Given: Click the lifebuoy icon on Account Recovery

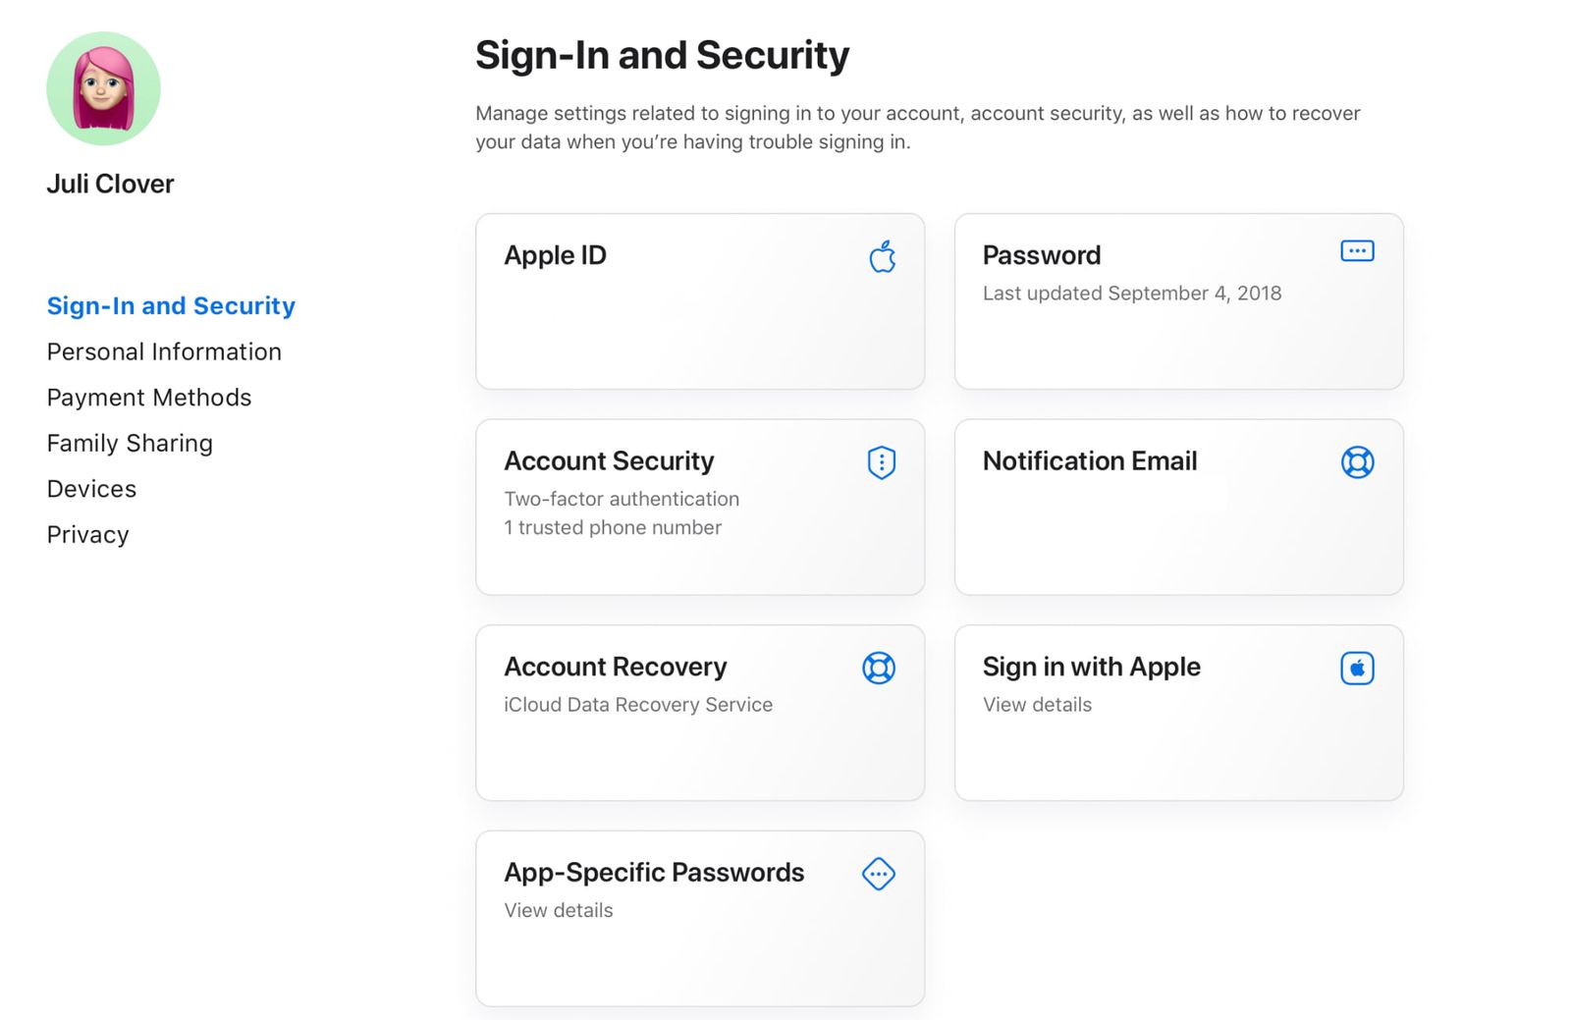Looking at the screenshot, I should [x=879, y=668].
